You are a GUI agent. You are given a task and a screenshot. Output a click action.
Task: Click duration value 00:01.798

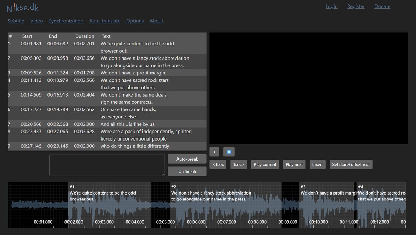coord(84,73)
